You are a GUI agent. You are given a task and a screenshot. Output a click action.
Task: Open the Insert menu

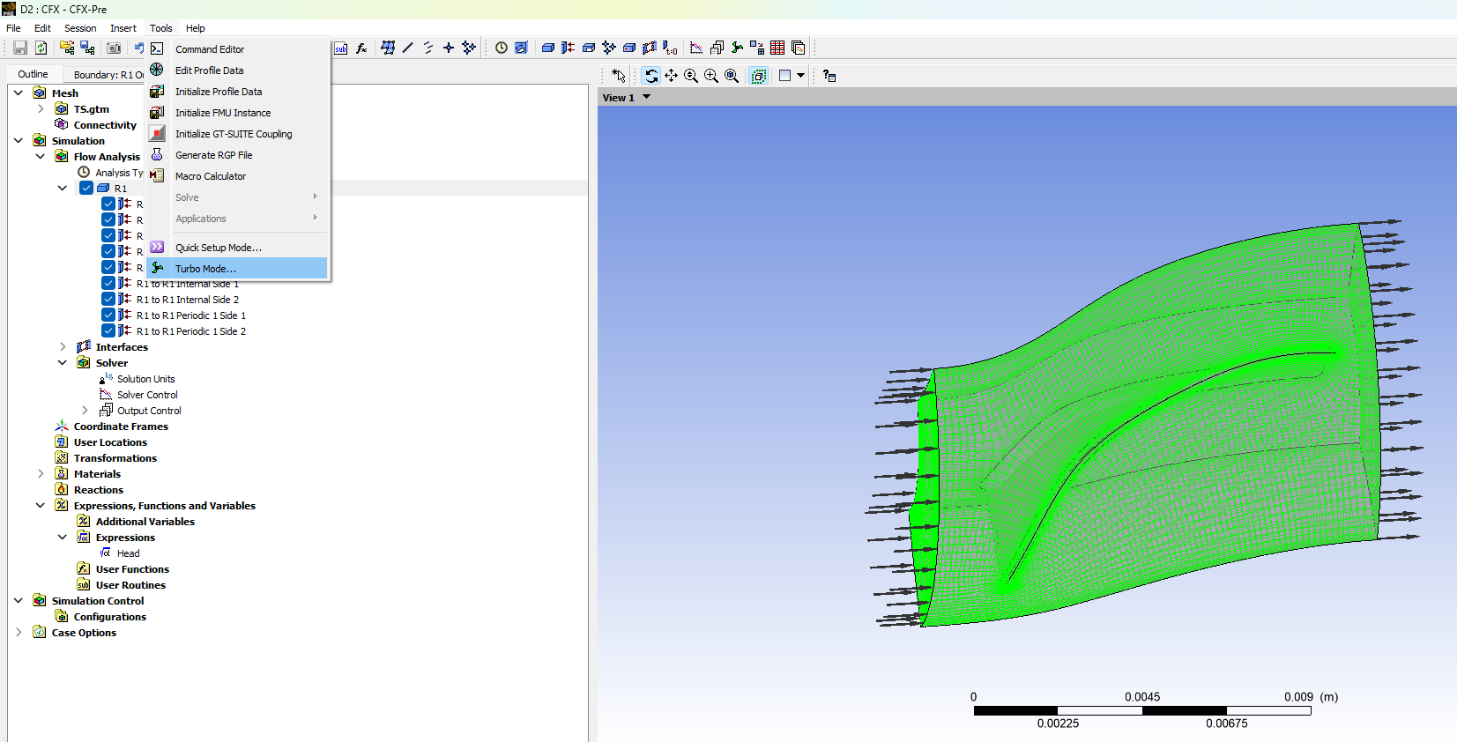(x=123, y=28)
